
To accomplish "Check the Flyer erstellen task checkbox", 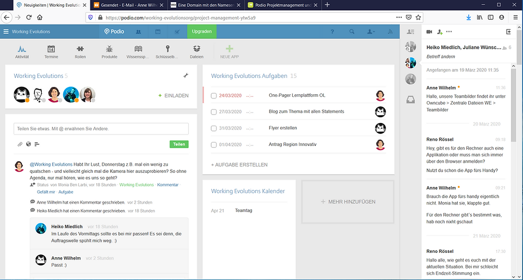I will (214, 128).
